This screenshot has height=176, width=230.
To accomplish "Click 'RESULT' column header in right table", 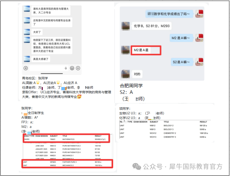I will coord(203,122).
